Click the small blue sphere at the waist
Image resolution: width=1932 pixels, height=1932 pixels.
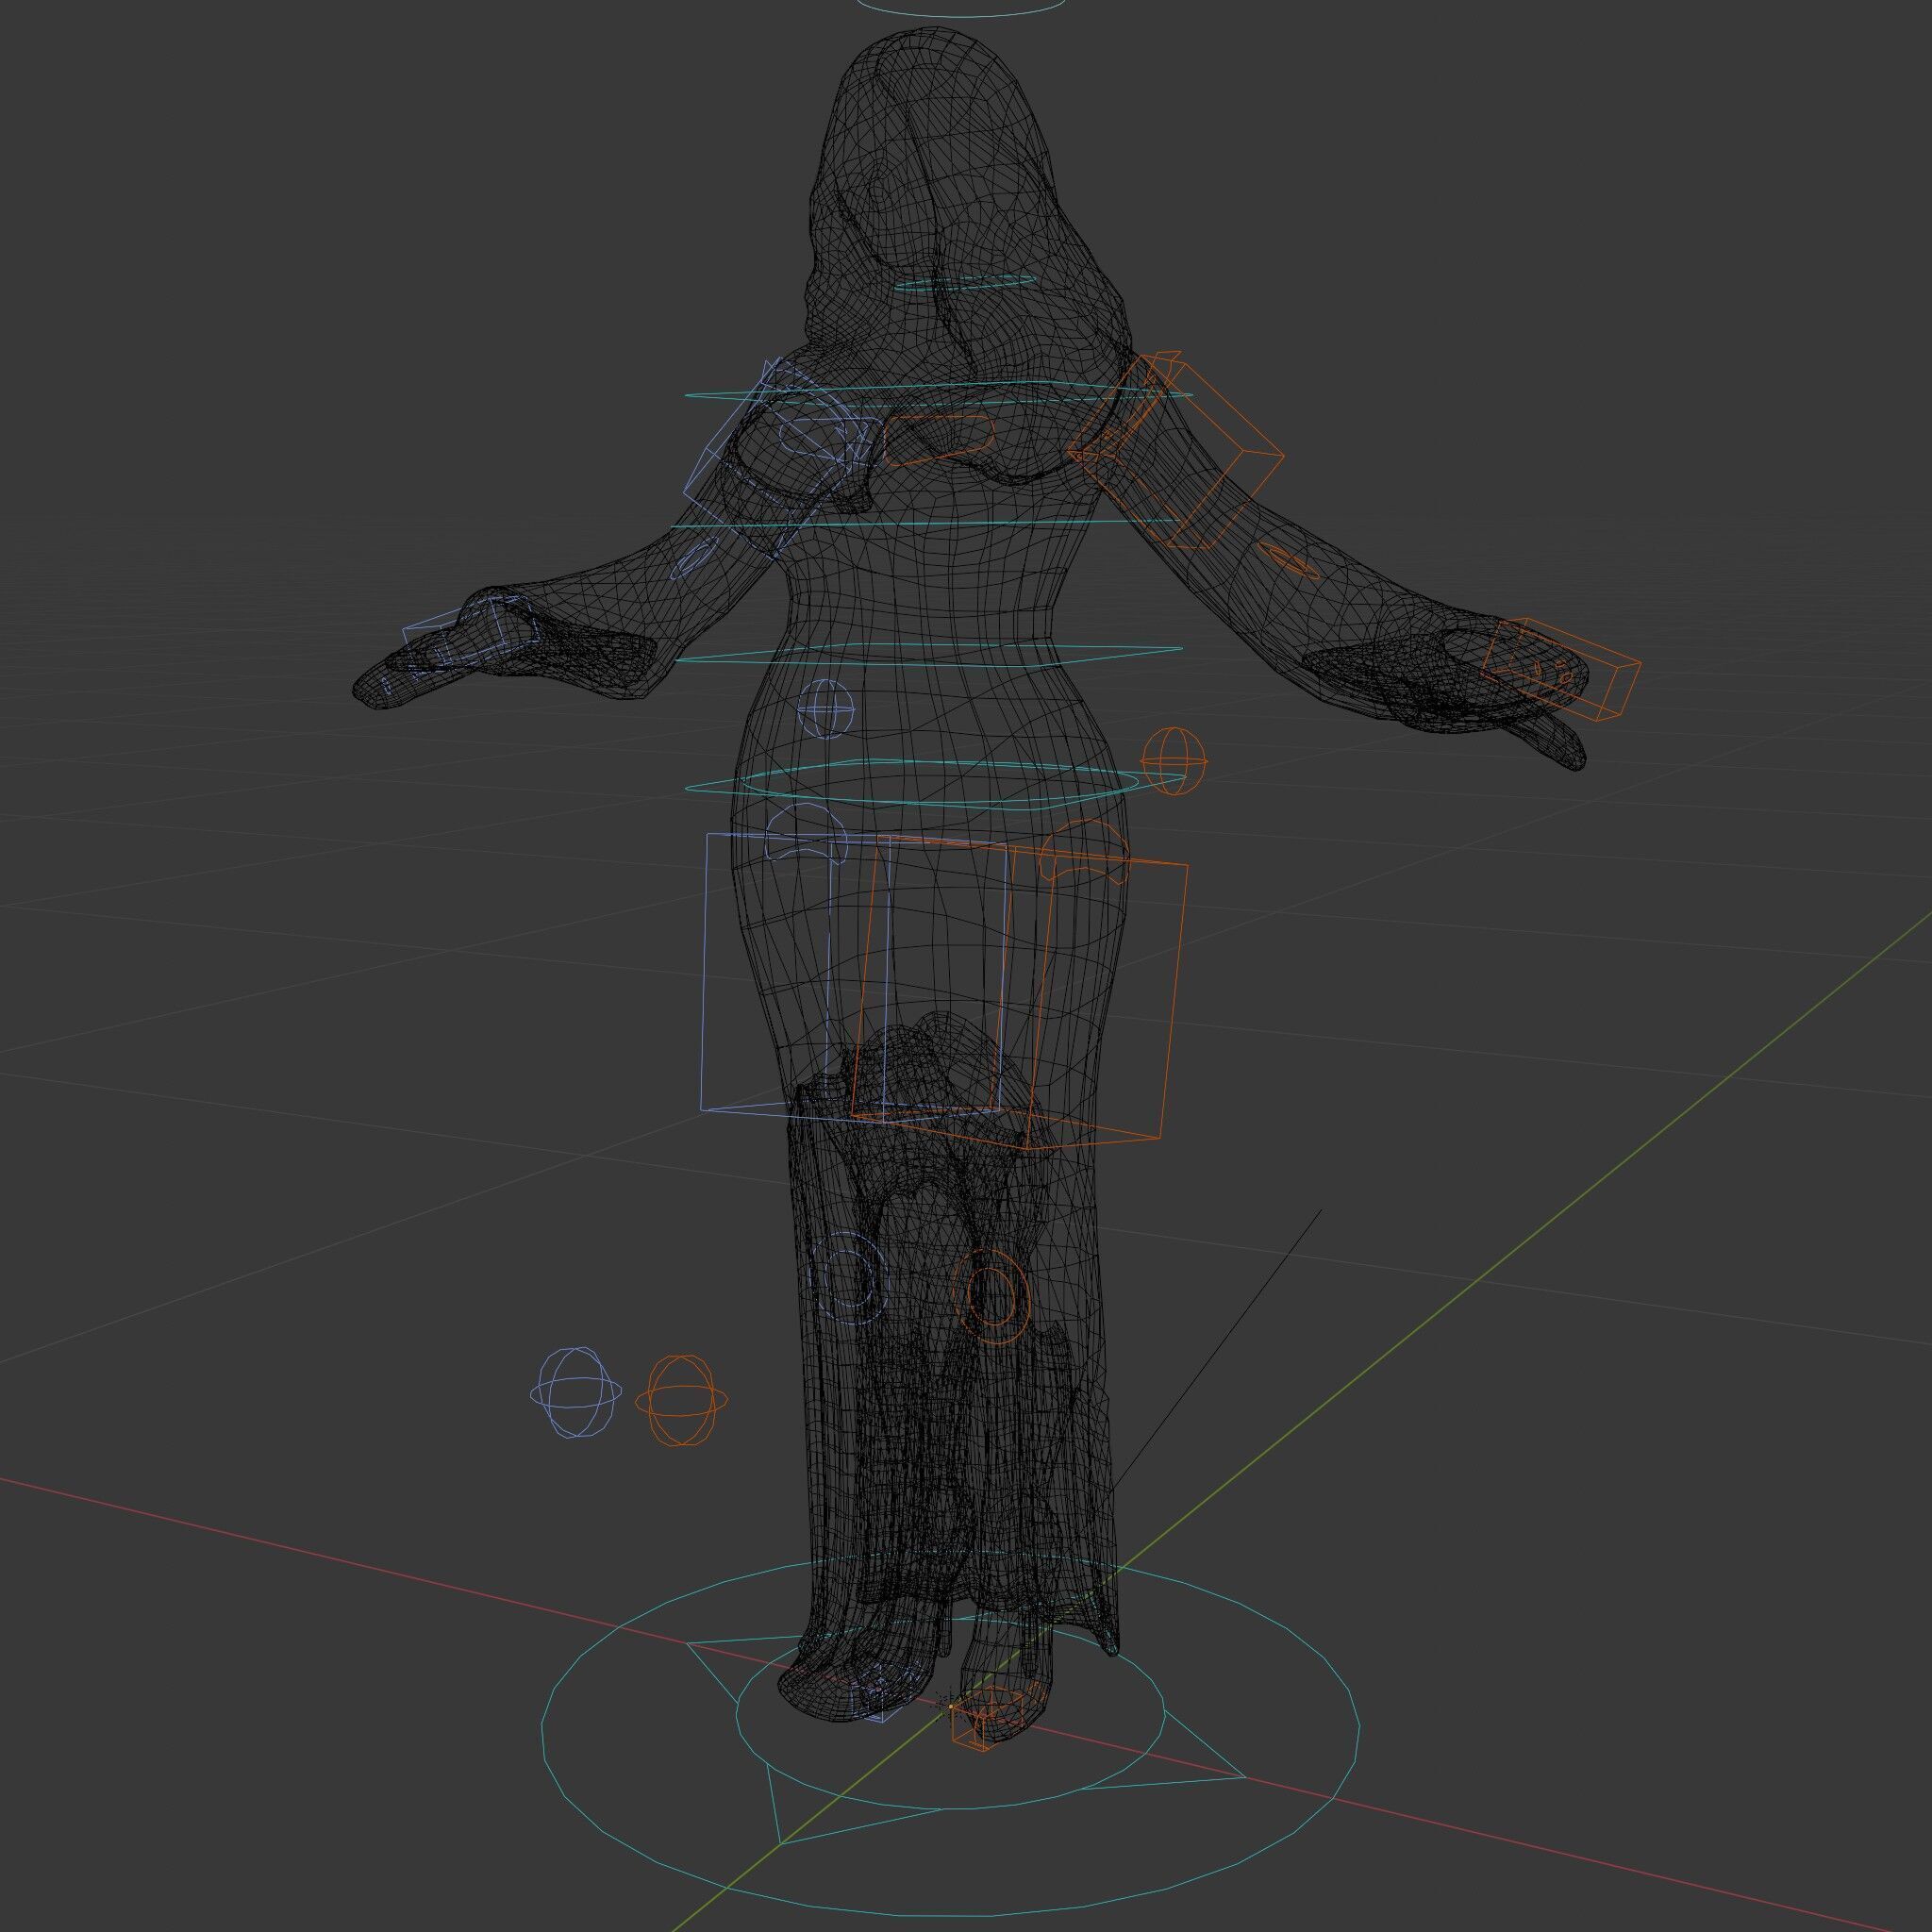(x=826, y=708)
